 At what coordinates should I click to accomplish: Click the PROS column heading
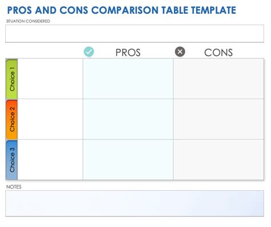[x=128, y=52]
